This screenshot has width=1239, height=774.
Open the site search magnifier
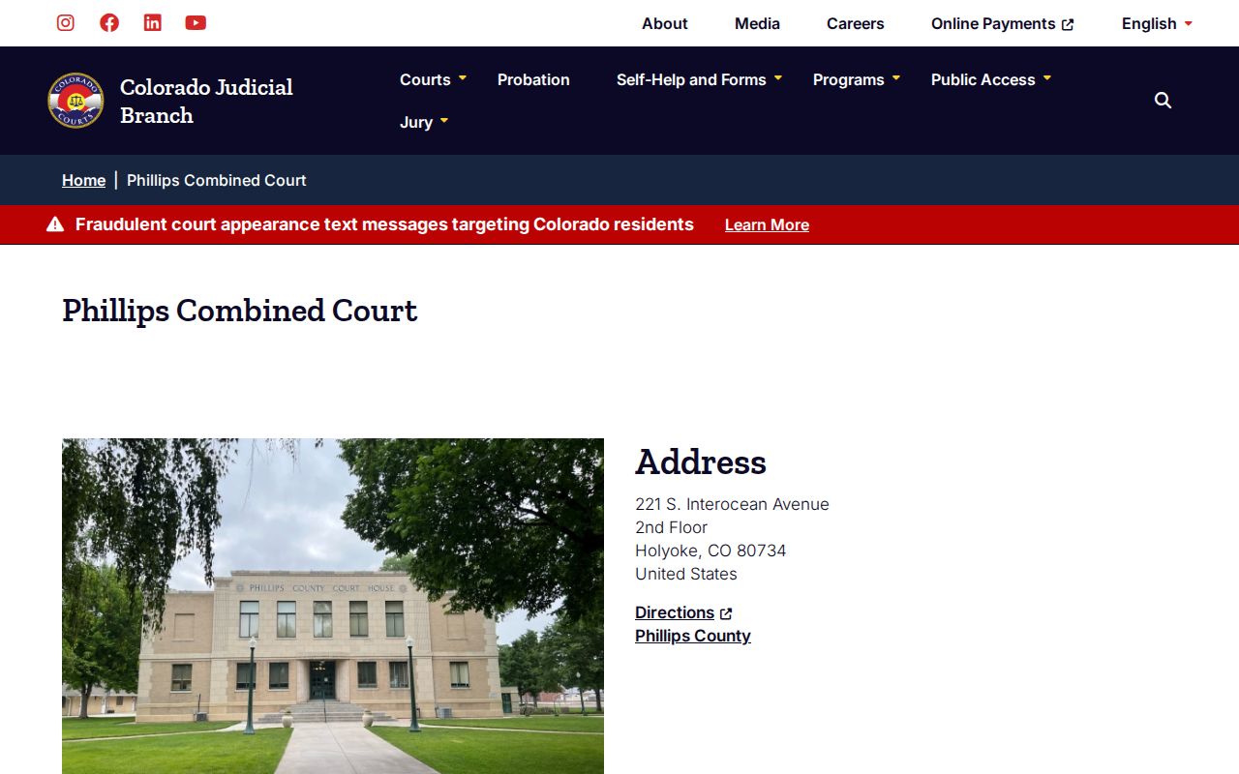coord(1163,101)
